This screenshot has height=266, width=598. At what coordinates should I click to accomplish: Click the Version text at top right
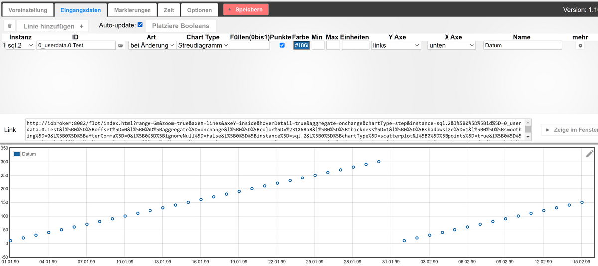[580, 10]
